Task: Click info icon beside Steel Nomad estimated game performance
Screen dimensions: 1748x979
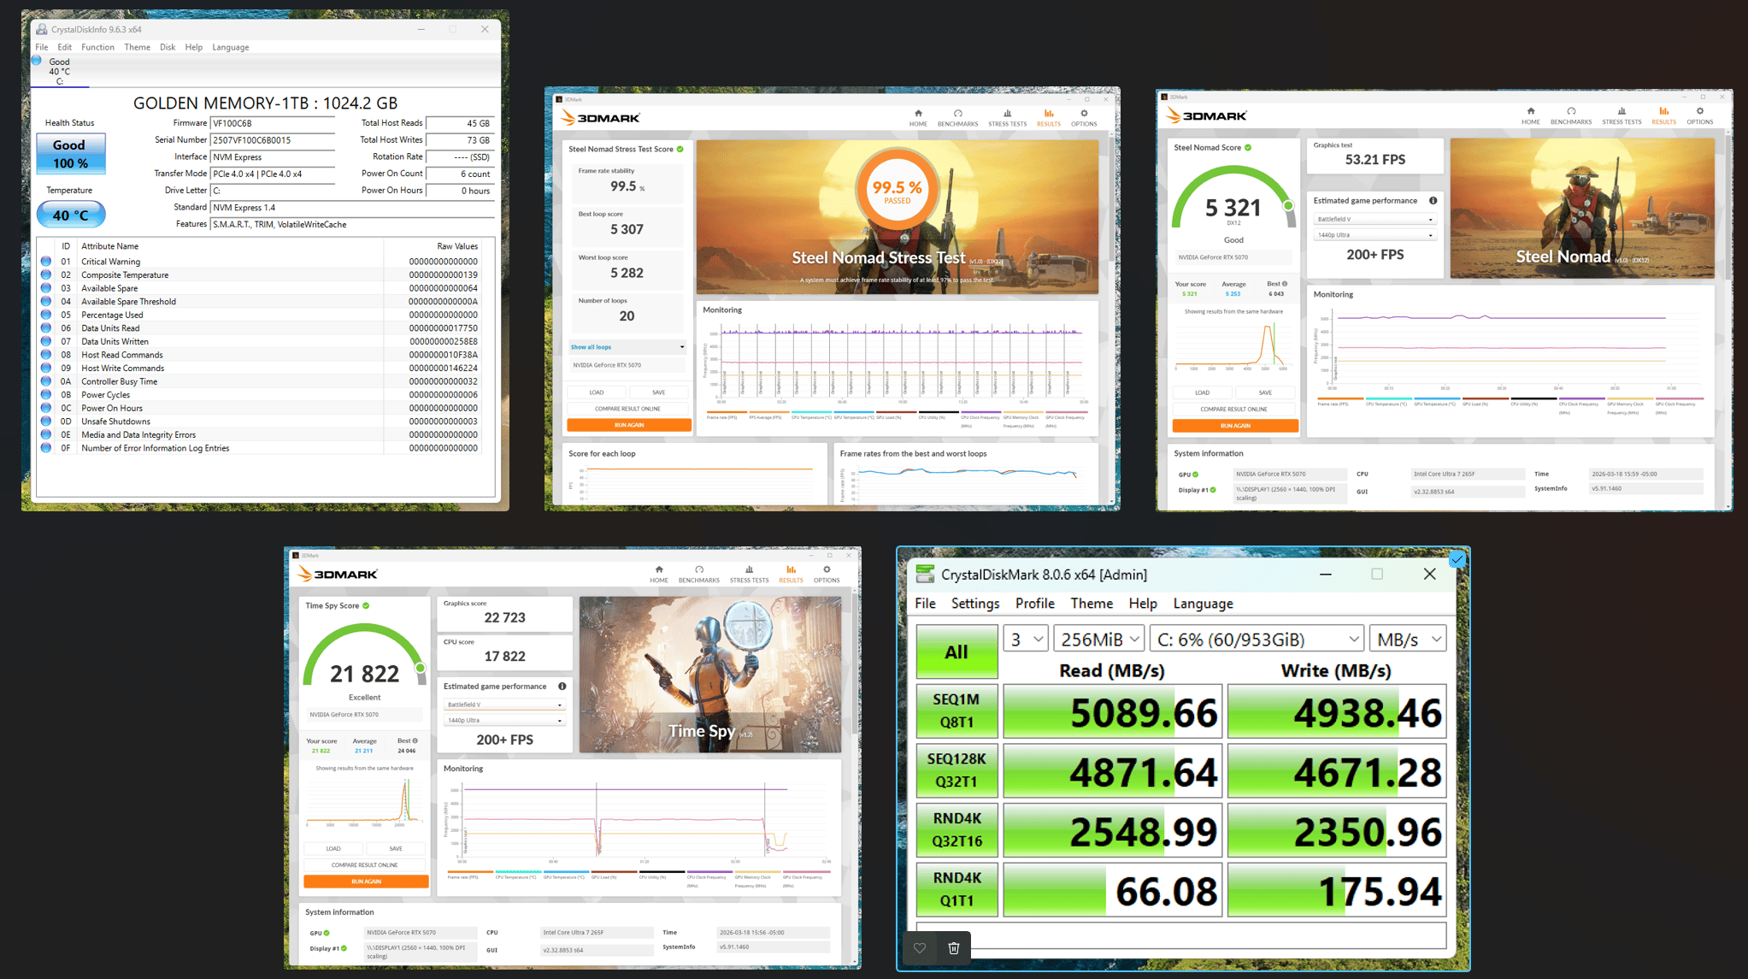Action: pyautogui.click(x=1433, y=201)
